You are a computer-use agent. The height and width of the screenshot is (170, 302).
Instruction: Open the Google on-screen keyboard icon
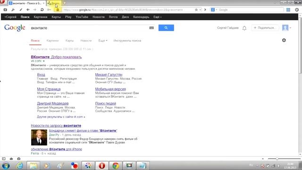[151, 28]
